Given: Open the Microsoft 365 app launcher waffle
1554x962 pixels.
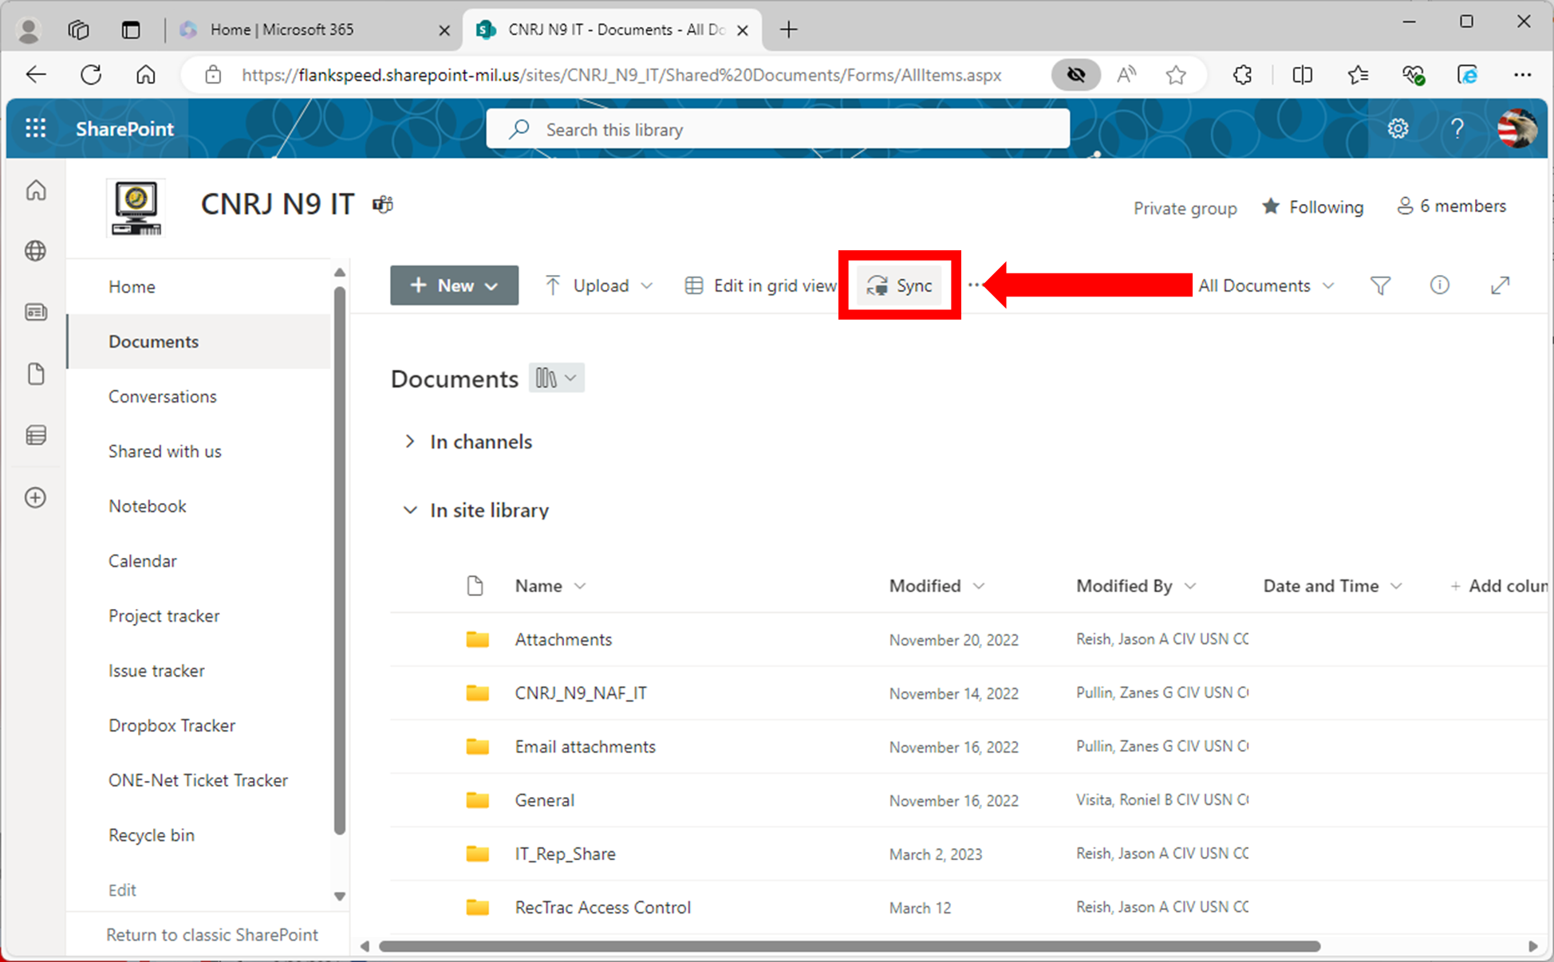Looking at the screenshot, I should tap(35, 128).
